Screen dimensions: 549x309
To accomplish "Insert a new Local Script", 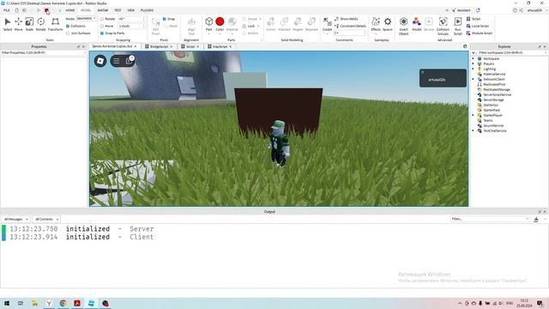I will click(x=478, y=26).
